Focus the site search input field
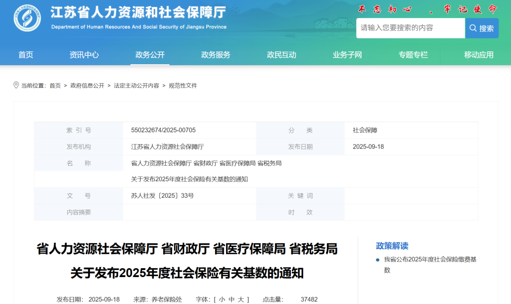This screenshot has height=304, width=511. 410,28
